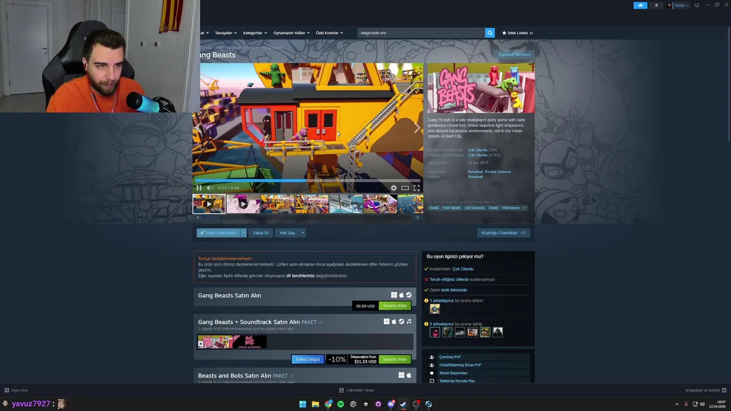The image size is (731, 411).
Task: Add a tag with plus button
Action: [x=524, y=208]
